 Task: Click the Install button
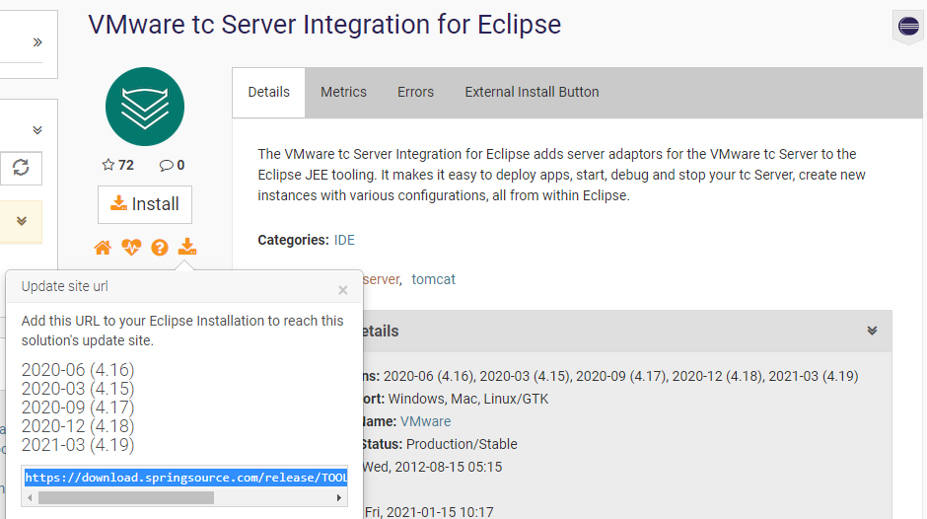[x=145, y=204]
